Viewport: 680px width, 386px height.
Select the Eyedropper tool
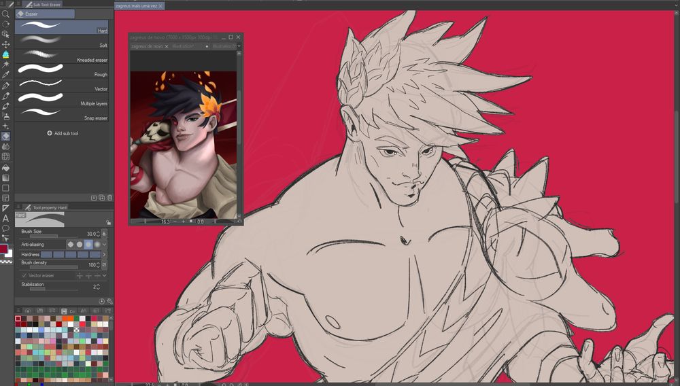(x=5, y=75)
